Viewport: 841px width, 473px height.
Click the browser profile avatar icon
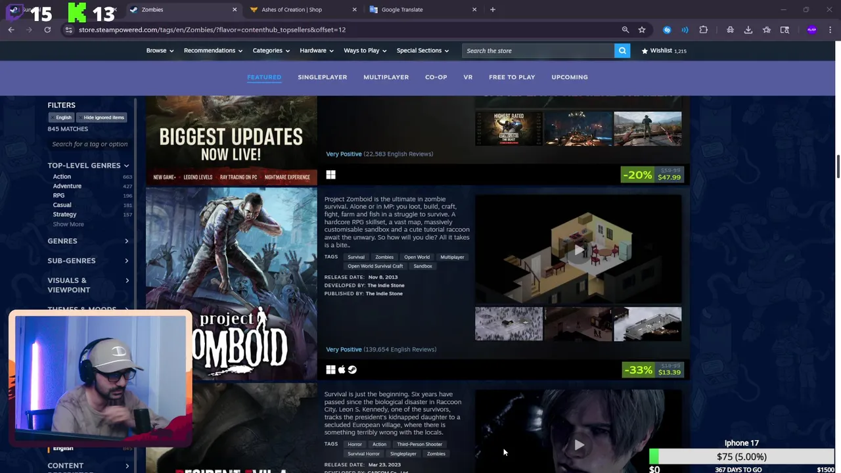[812, 30]
